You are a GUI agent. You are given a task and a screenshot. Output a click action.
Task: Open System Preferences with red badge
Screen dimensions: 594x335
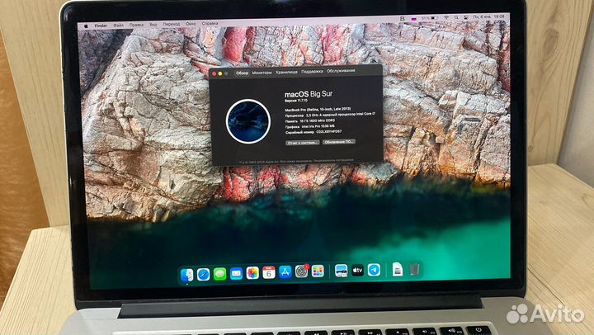[x=302, y=271]
